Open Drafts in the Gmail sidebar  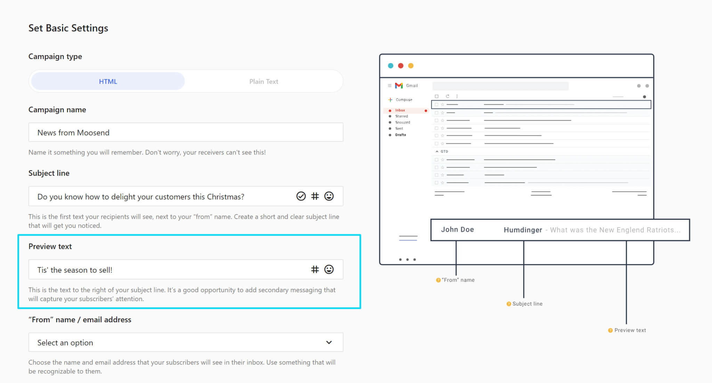click(400, 135)
